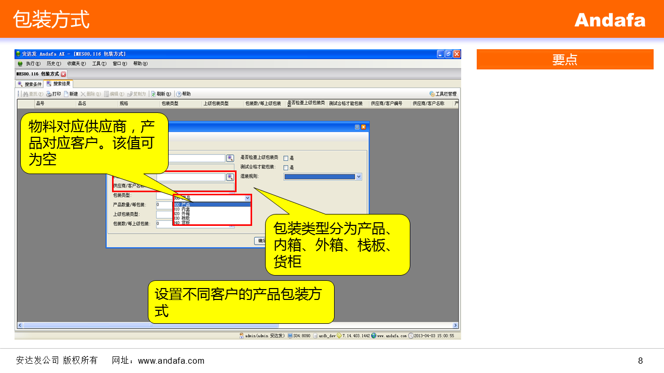The image size is (664, 373).
Task: Click the supplier/customer lookup magnifier icon
Action: [230, 177]
